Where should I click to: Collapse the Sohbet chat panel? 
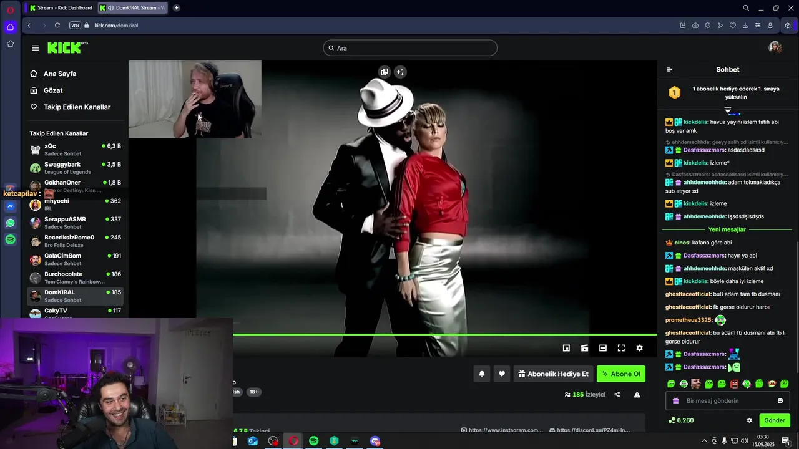pyautogui.click(x=669, y=70)
